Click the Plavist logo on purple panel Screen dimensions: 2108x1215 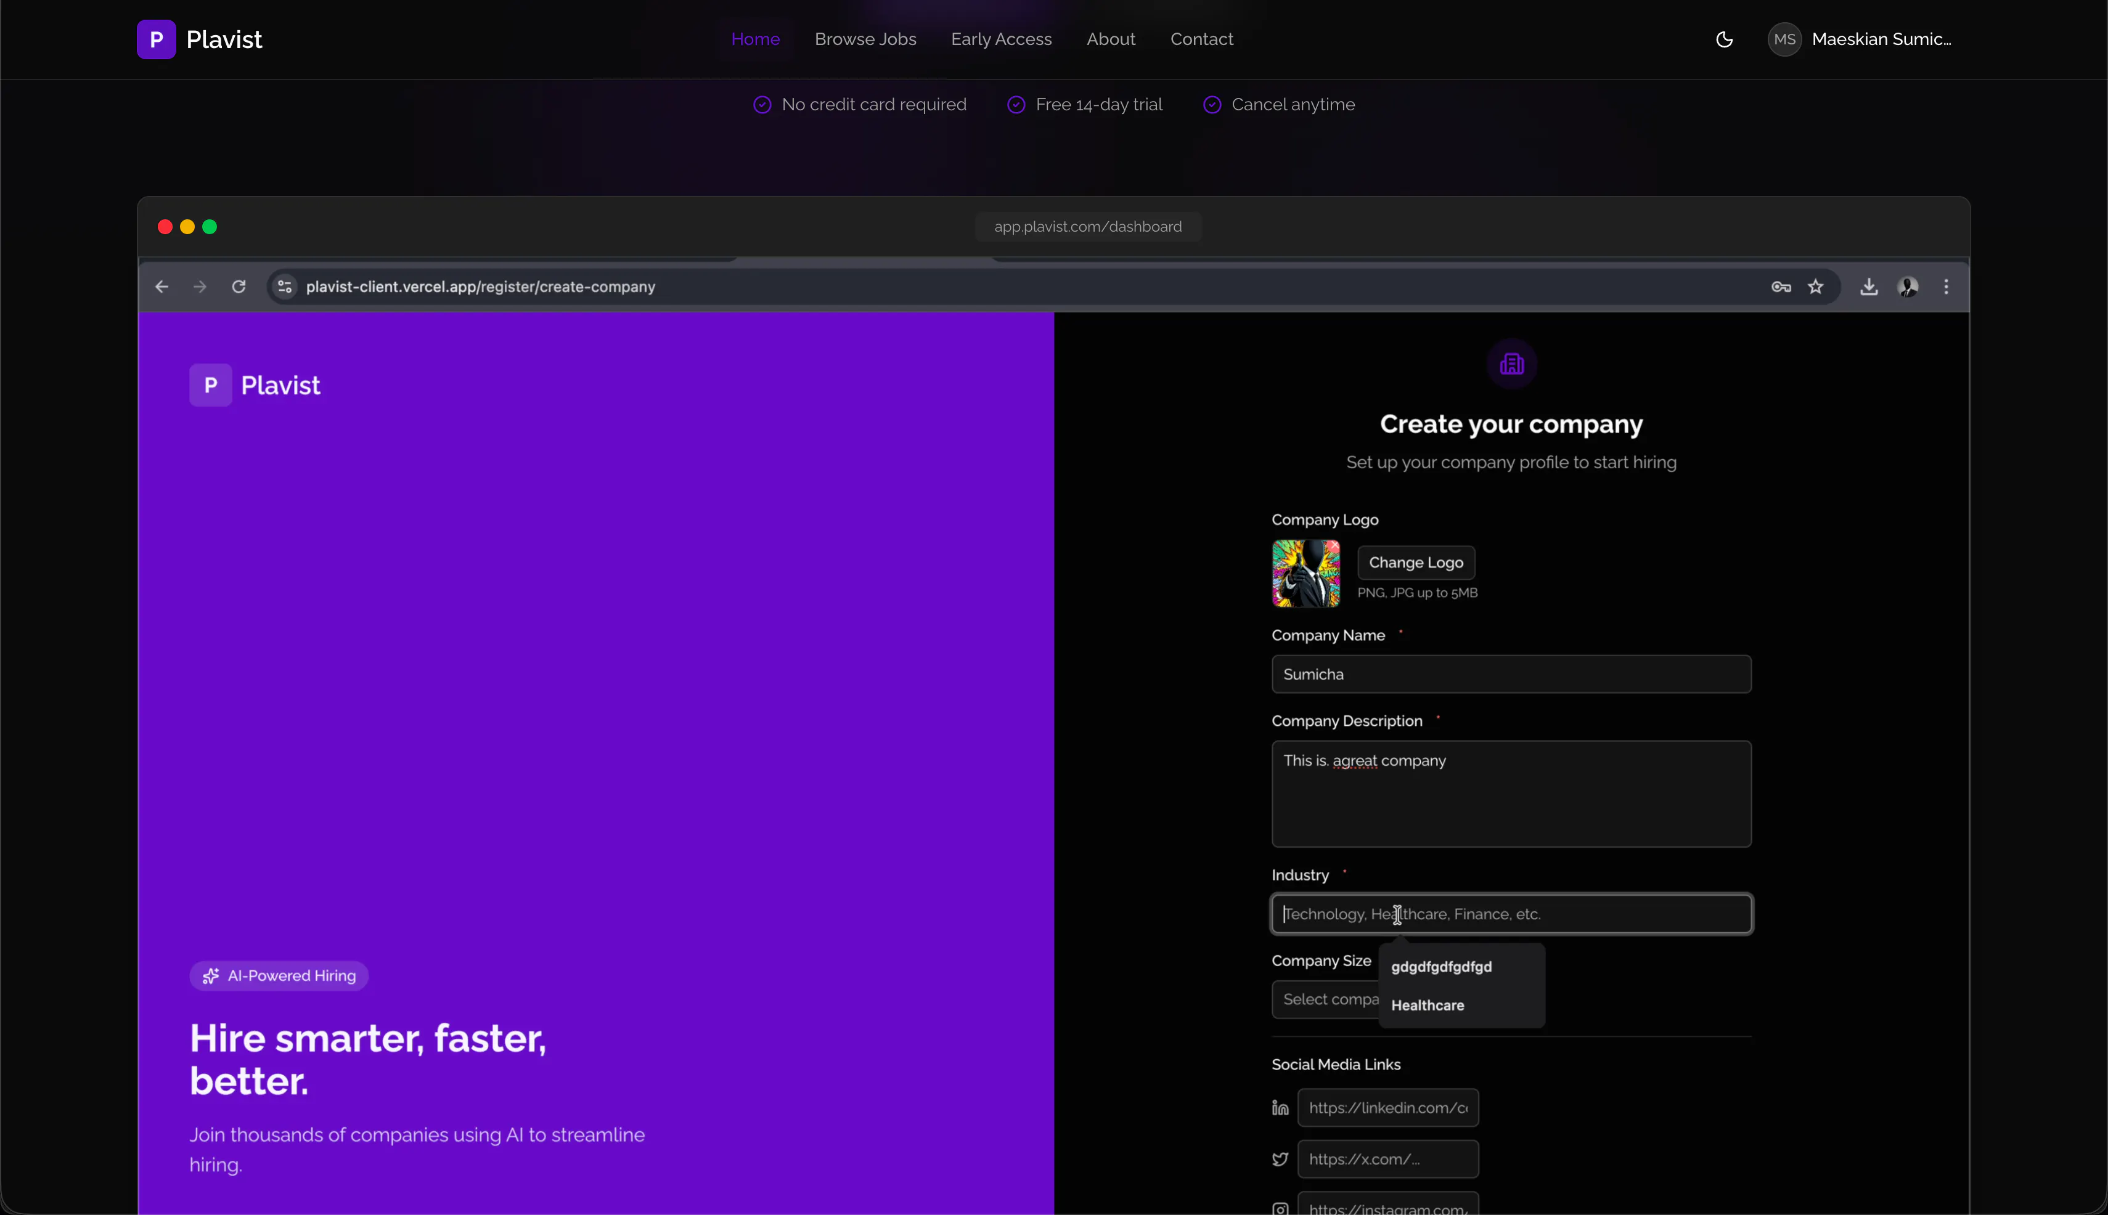255,386
